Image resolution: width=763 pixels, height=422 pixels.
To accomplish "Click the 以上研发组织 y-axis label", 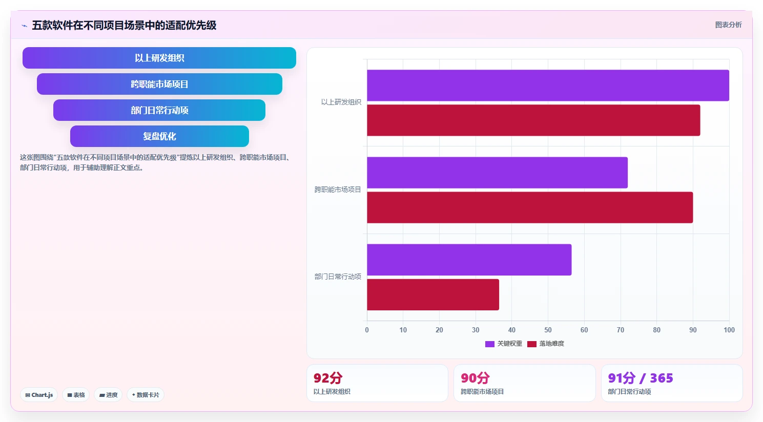I will 341,102.
